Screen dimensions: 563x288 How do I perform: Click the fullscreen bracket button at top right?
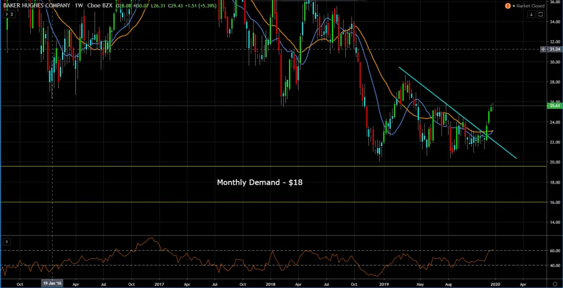pos(540,14)
